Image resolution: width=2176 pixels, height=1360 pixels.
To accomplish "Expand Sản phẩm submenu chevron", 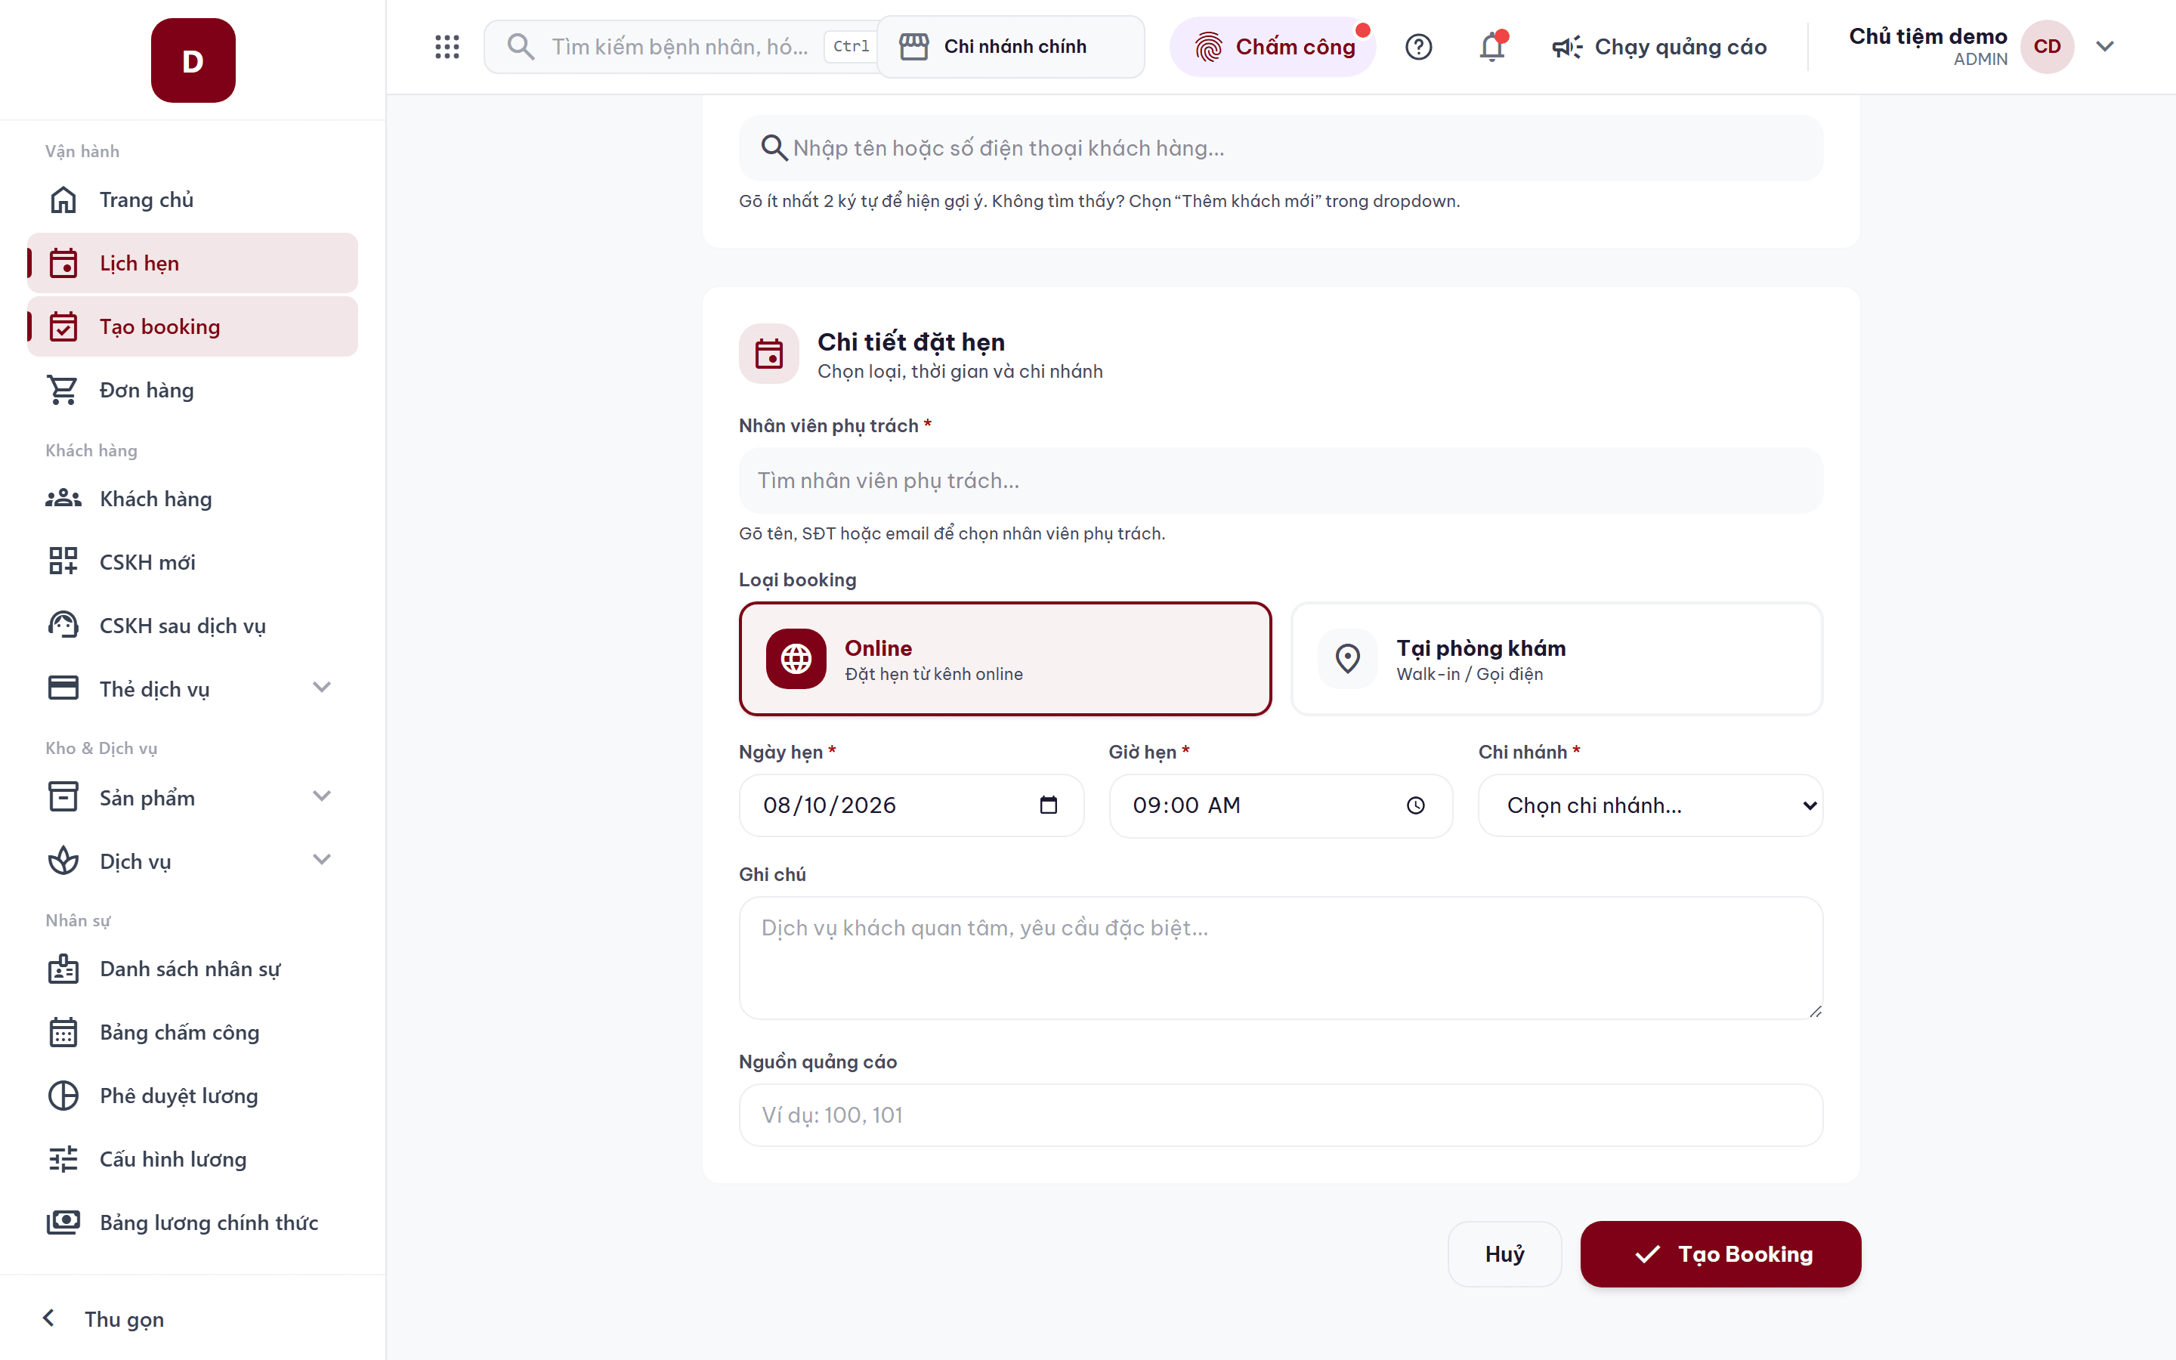I will pyautogui.click(x=322, y=797).
